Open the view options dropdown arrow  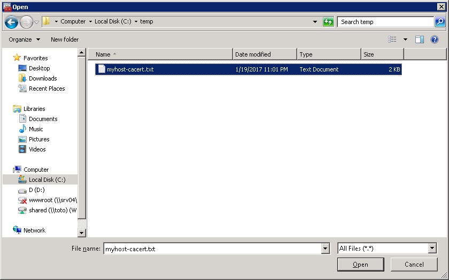[x=405, y=39]
